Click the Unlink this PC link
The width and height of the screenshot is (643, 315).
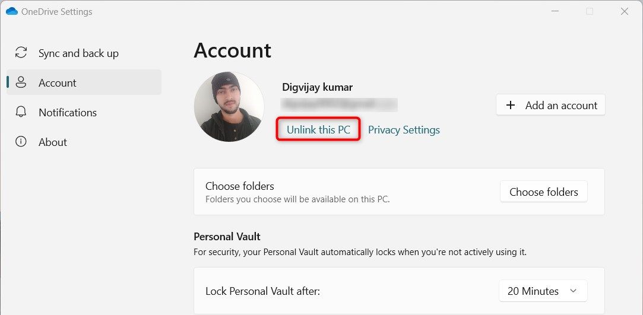pyautogui.click(x=318, y=129)
